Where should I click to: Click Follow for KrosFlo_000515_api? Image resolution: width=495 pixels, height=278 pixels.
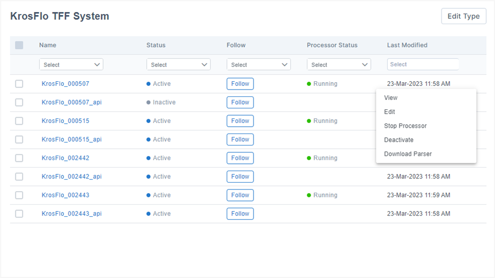[240, 139]
